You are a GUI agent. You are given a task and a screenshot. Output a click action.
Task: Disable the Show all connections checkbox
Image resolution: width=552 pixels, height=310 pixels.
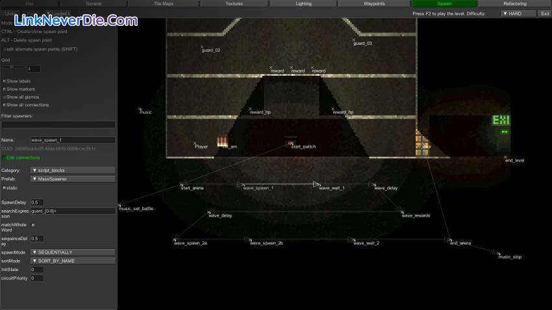pos(5,105)
